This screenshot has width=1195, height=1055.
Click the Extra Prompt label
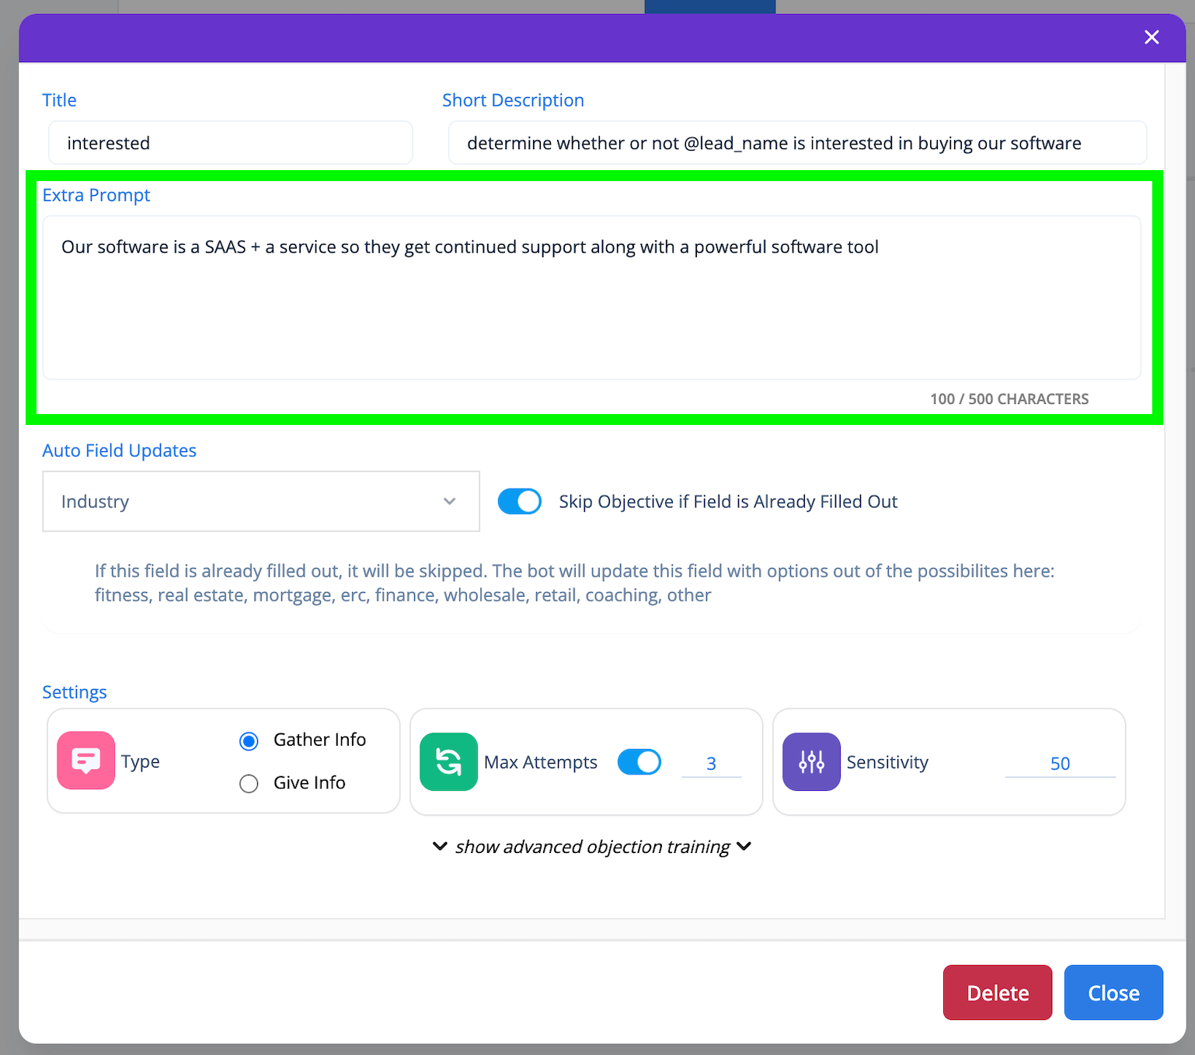[96, 195]
